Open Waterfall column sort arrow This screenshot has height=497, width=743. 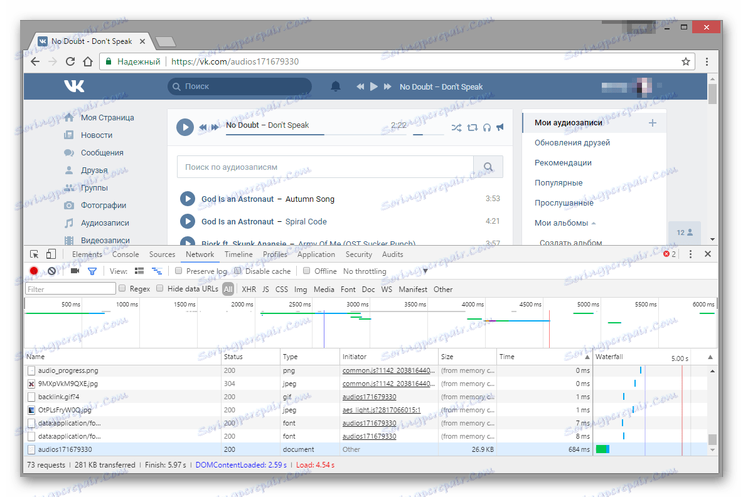[710, 357]
